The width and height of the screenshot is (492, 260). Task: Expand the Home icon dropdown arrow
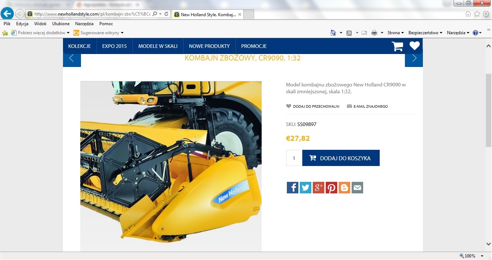click(x=341, y=33)
